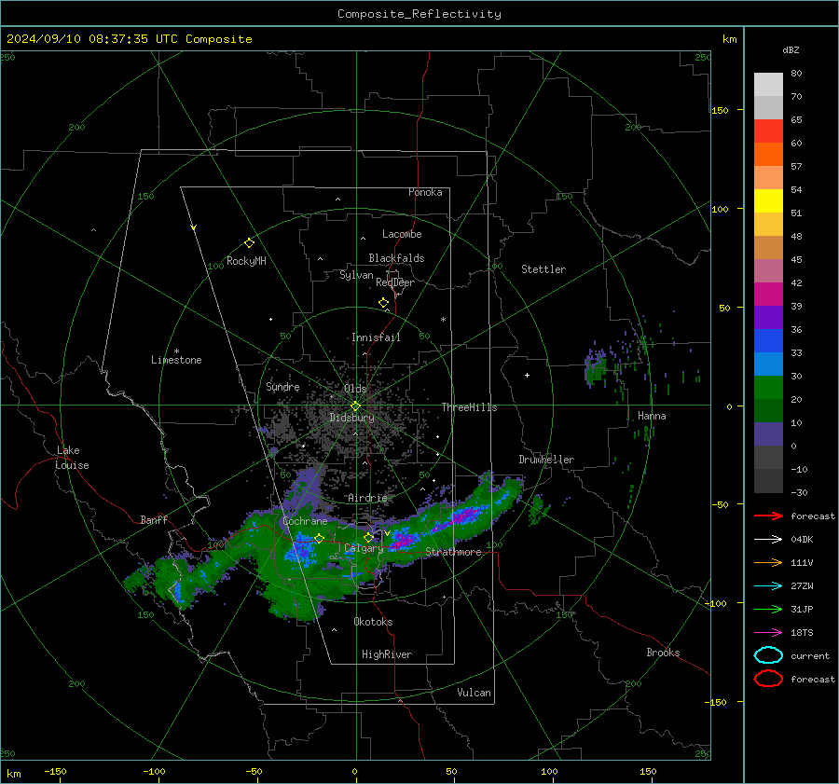839x784 pixels.
Task: Click the white plus marker west of Hanna
Action: pos(527,375)
